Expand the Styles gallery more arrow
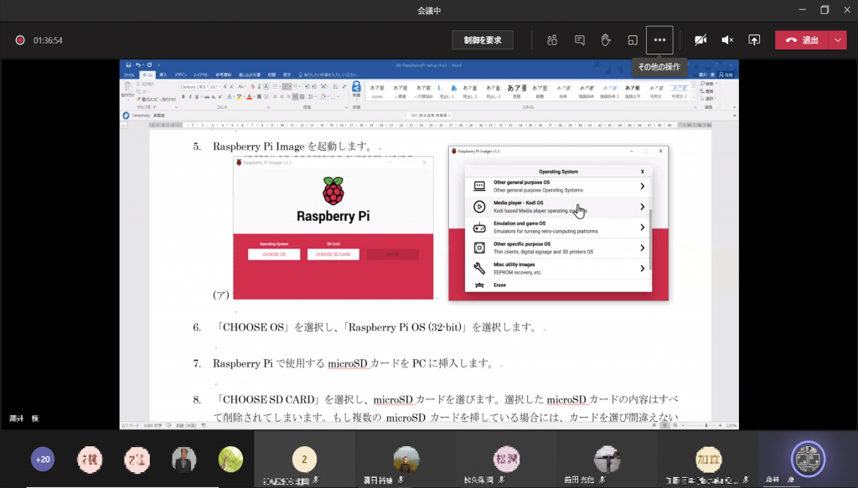Screen dimensions: 858x488 click(694, 99)
